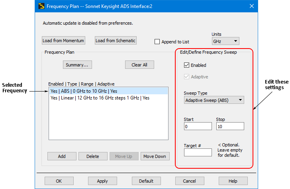290x189 pixels.
Task: Add a new frequency sweep
Action: coord(62,156)
